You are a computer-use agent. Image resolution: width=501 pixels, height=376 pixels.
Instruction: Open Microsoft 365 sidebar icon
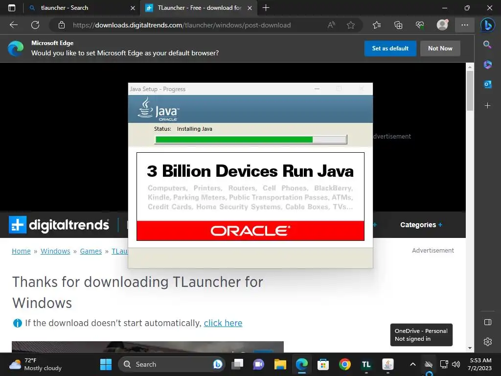point(487,64)
